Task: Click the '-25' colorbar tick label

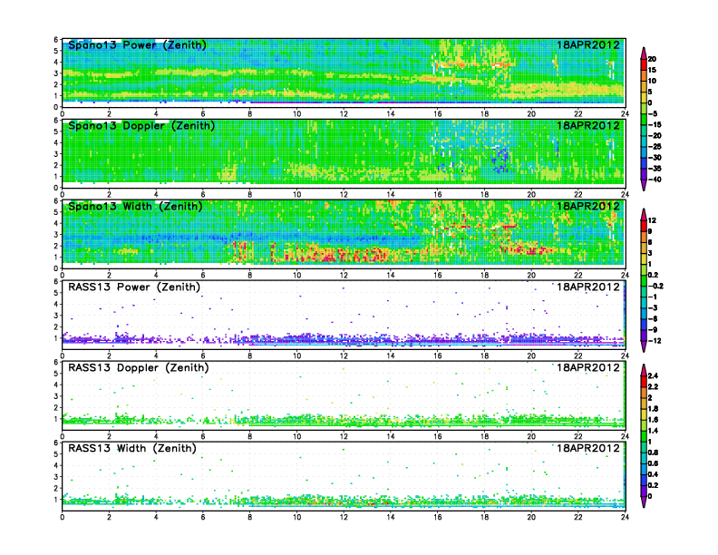Action: pos(655,147)
